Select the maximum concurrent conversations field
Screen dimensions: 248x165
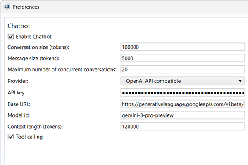[183, 70]
